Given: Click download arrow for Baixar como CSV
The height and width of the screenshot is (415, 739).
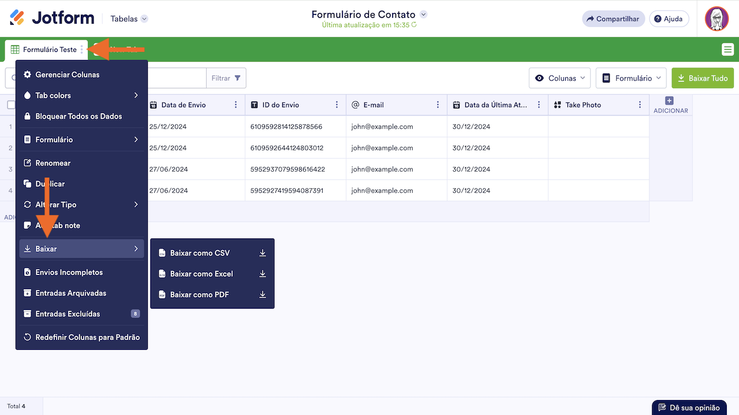Looking at the screenshot, I should point(263,253).
